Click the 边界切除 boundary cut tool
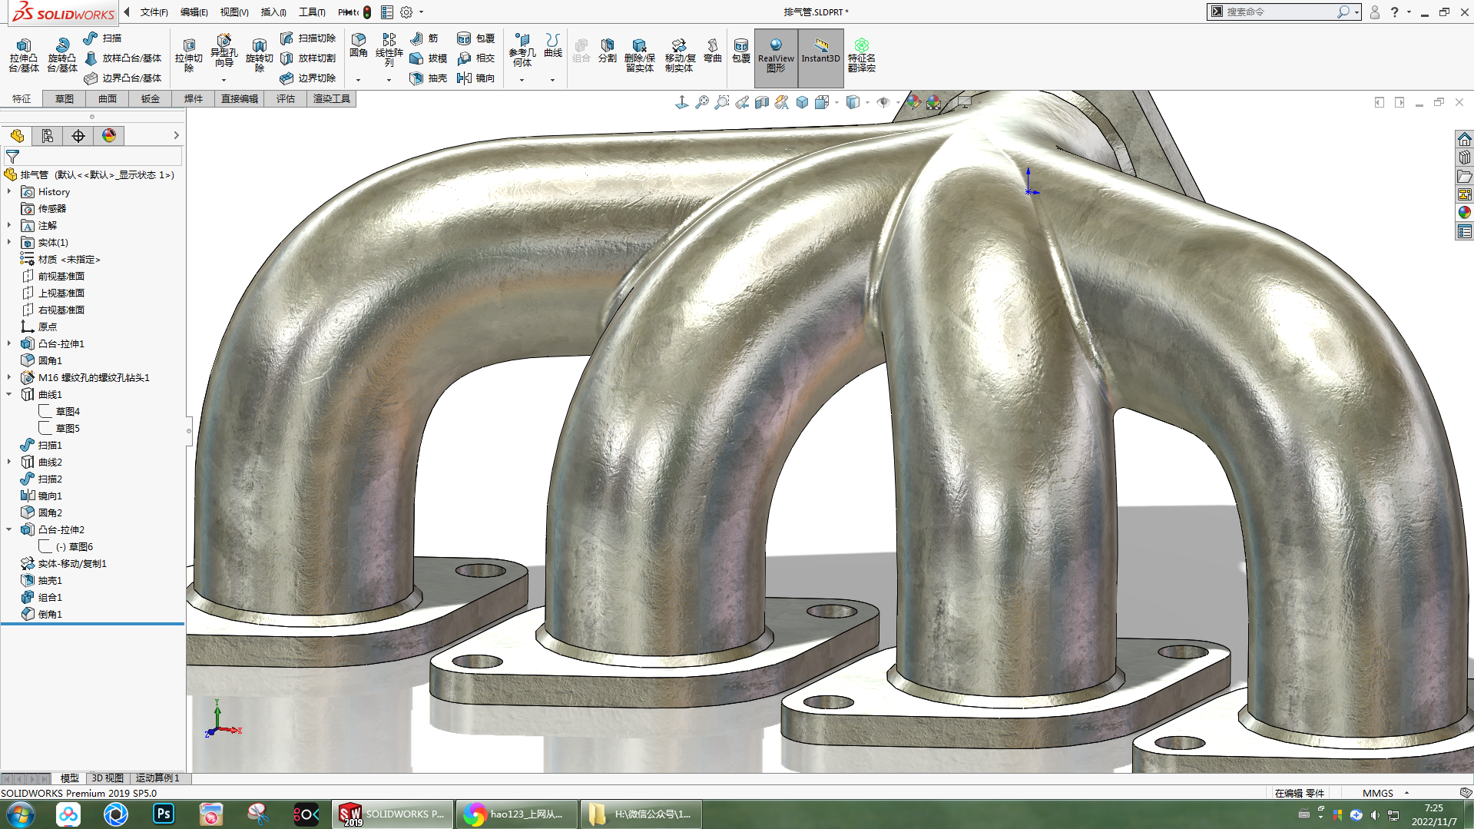Viewport: 1474px width, 829px height. [308, 78]
